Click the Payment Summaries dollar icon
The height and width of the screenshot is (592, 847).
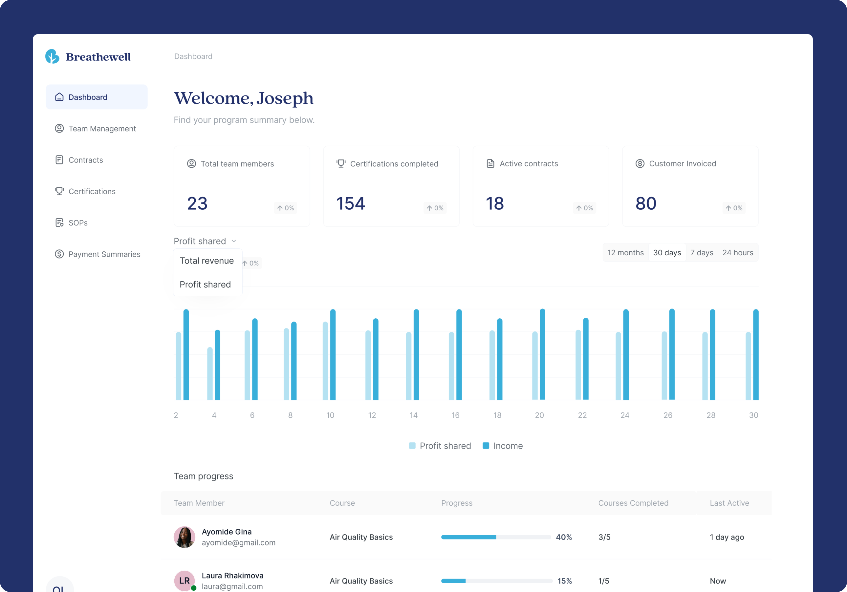pos(59,254)
